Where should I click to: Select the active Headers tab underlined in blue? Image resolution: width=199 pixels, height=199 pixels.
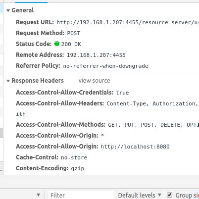click(x=31, y=1)
